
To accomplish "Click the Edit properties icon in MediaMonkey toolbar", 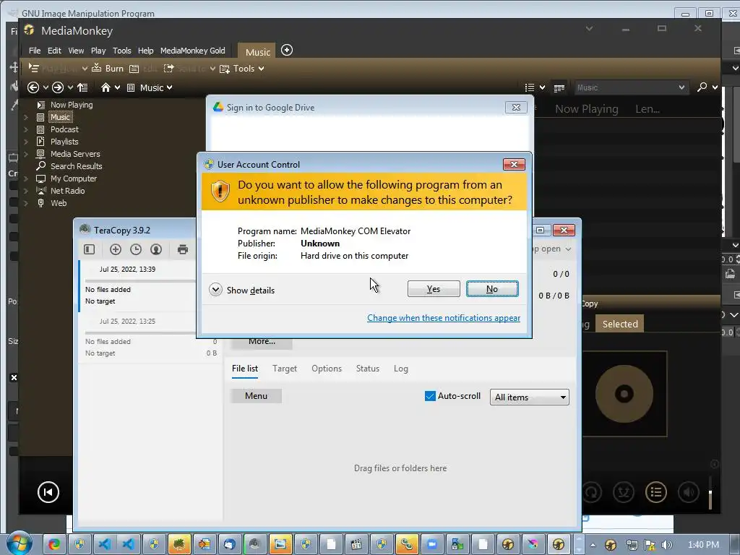I will (134, 69).
